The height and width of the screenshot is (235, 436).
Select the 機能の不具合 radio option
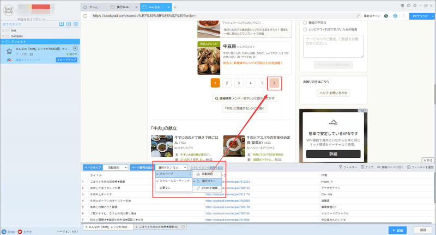(x=305, y=23)
